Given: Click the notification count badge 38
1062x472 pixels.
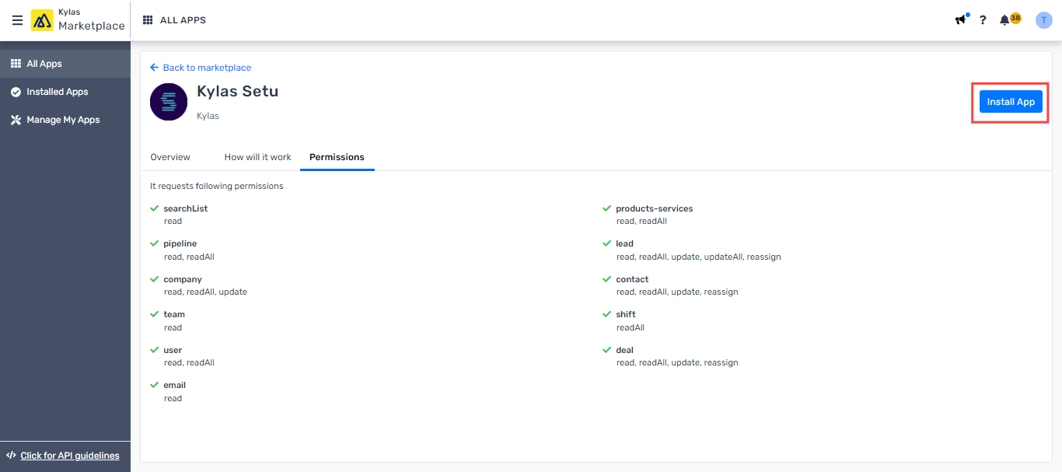Looking at the screenshot, I should pyautogui.click(x=1015, y=18).
